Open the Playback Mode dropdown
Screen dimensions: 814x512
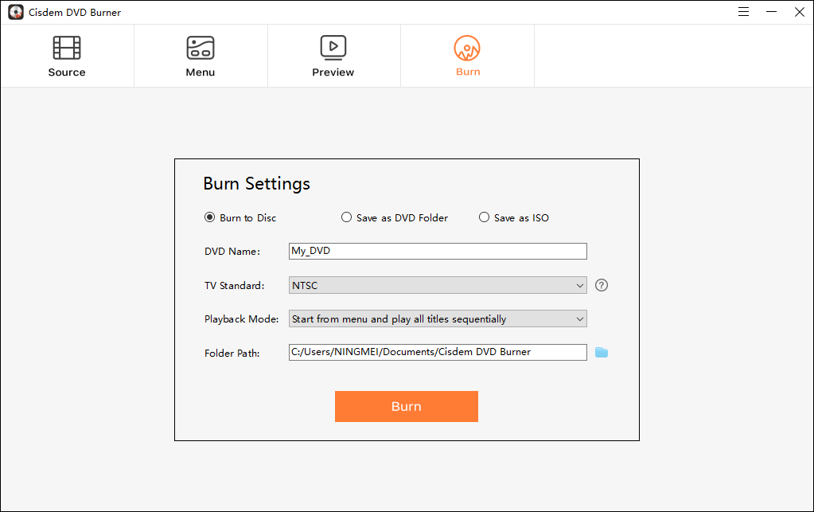pyautogui.click(x=438, y=319)
